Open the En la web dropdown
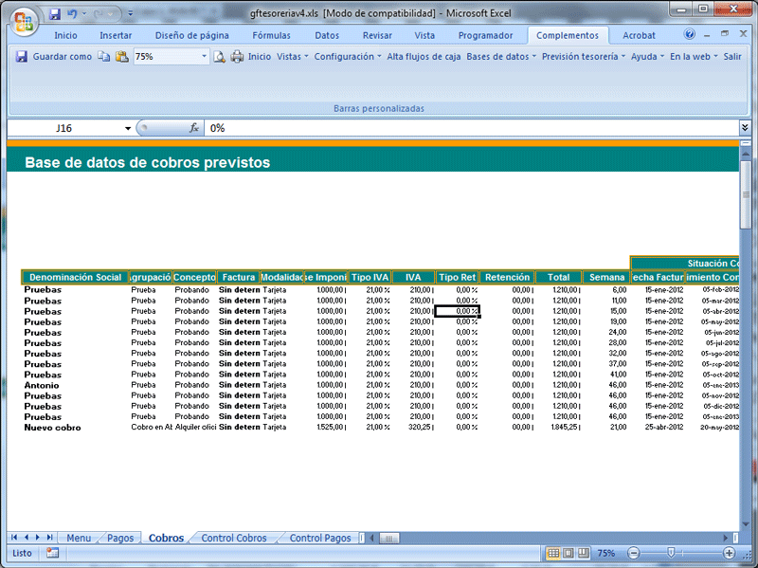 pyautogui.click(x=694, y=57)
